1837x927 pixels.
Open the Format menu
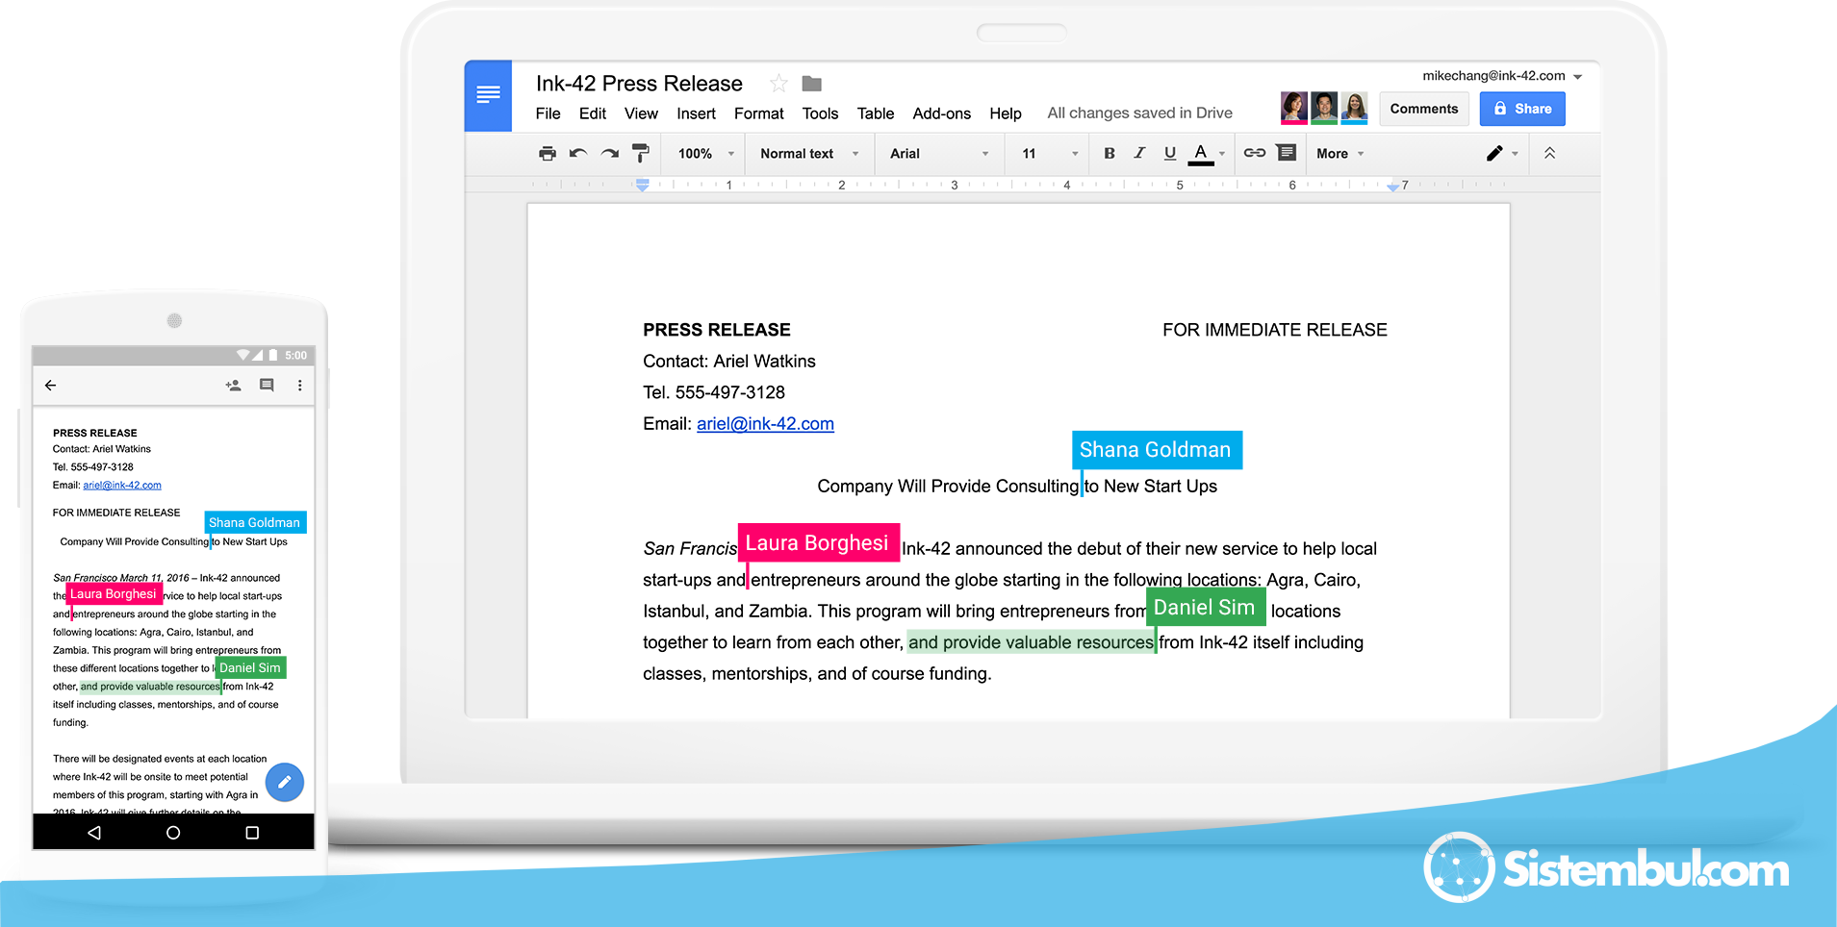pyautogui.click(x=758, y=113)
